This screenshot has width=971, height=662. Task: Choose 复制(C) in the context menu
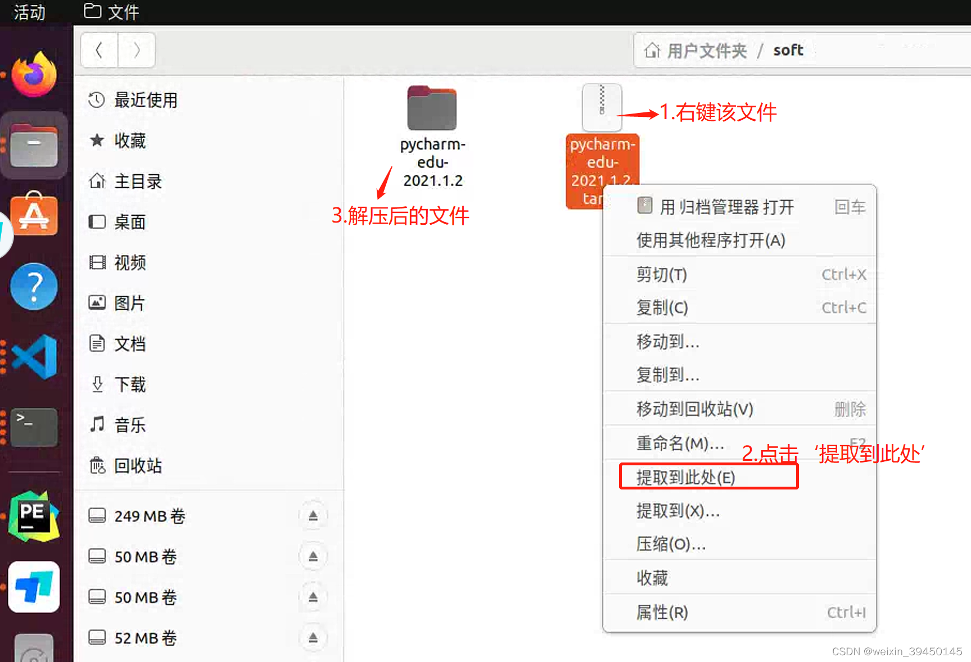pyautogui.click(x=739, y=307)
